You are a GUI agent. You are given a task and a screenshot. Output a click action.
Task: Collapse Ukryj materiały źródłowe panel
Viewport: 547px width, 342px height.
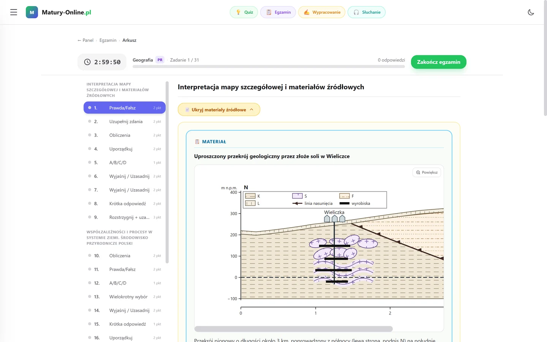click(219, 109)
